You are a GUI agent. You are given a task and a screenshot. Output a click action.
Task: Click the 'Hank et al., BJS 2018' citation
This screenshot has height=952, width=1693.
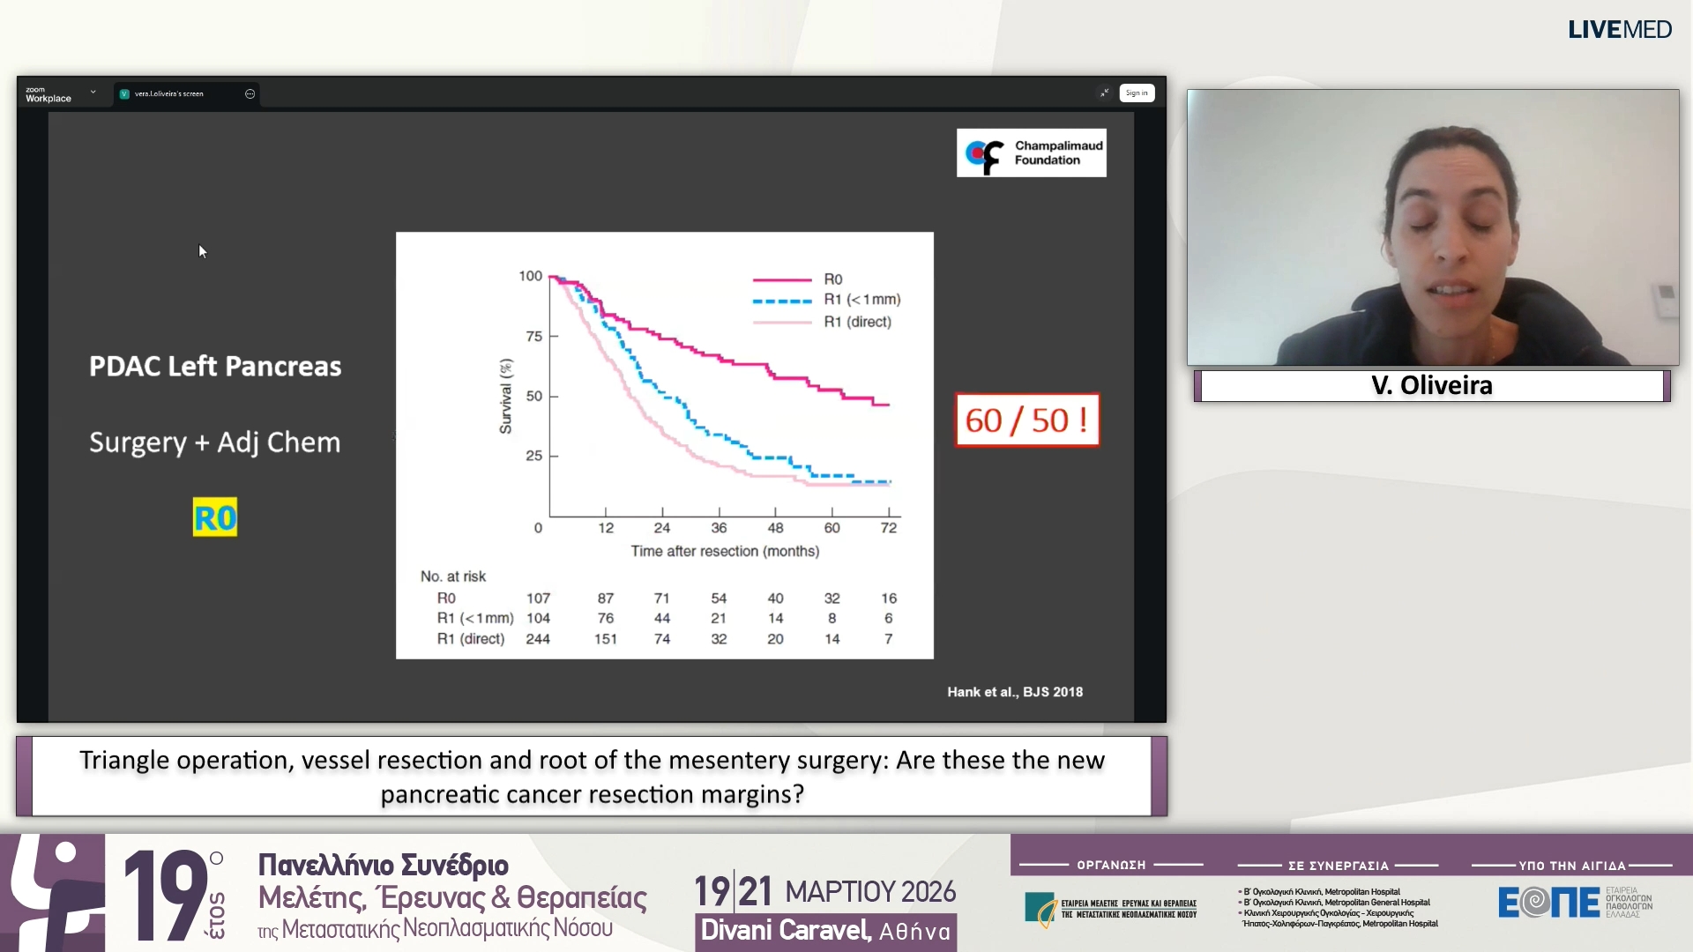click(x=1014, y=692)
